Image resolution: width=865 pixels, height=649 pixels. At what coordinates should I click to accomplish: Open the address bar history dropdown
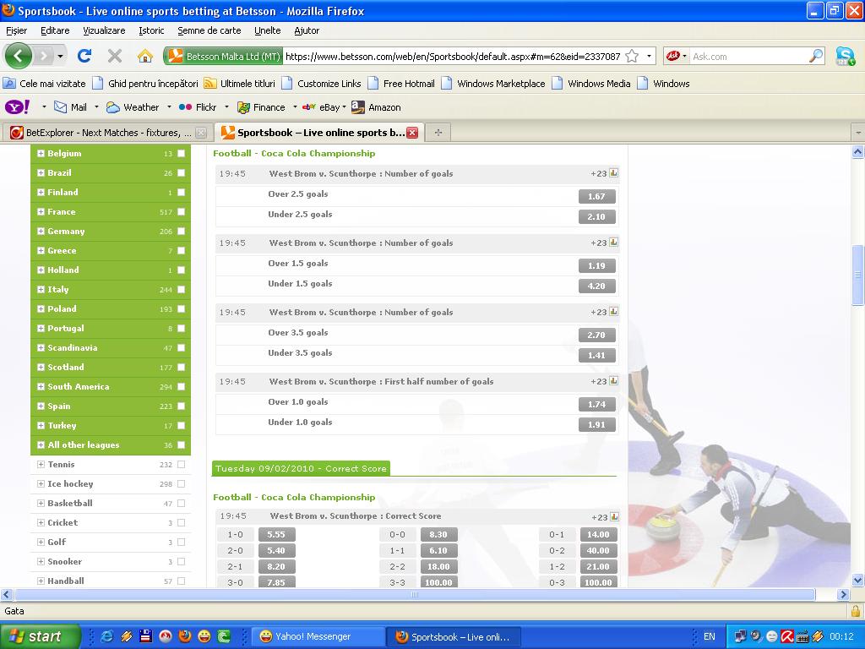click(649, 57)
